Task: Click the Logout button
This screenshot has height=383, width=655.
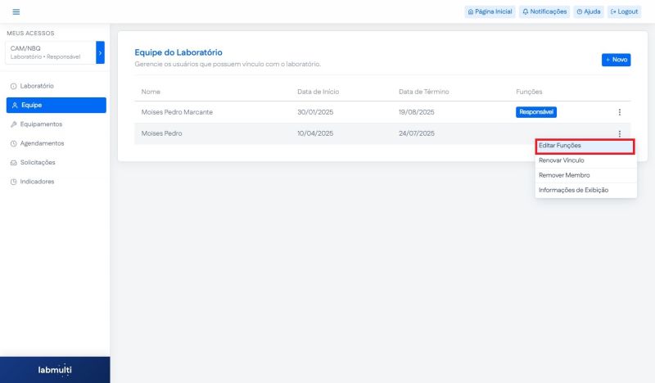Action: coord(624,11)
